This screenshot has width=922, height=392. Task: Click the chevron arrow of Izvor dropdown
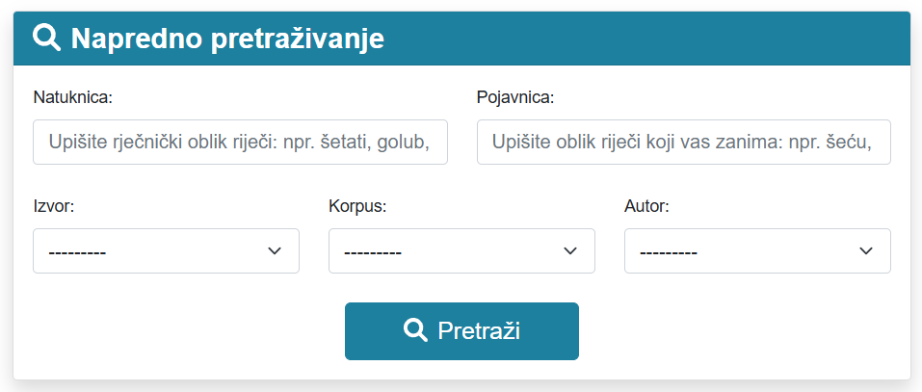[275, 250]
